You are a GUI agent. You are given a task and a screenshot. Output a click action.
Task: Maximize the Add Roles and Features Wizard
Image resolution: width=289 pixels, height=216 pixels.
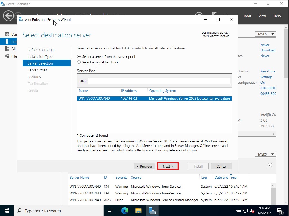(x=218, y=19)
